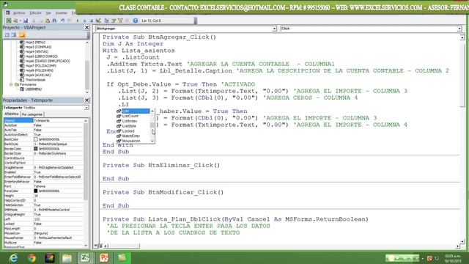
Task: Click the Save icon in VBA toolbar
Action: point(26,21)
